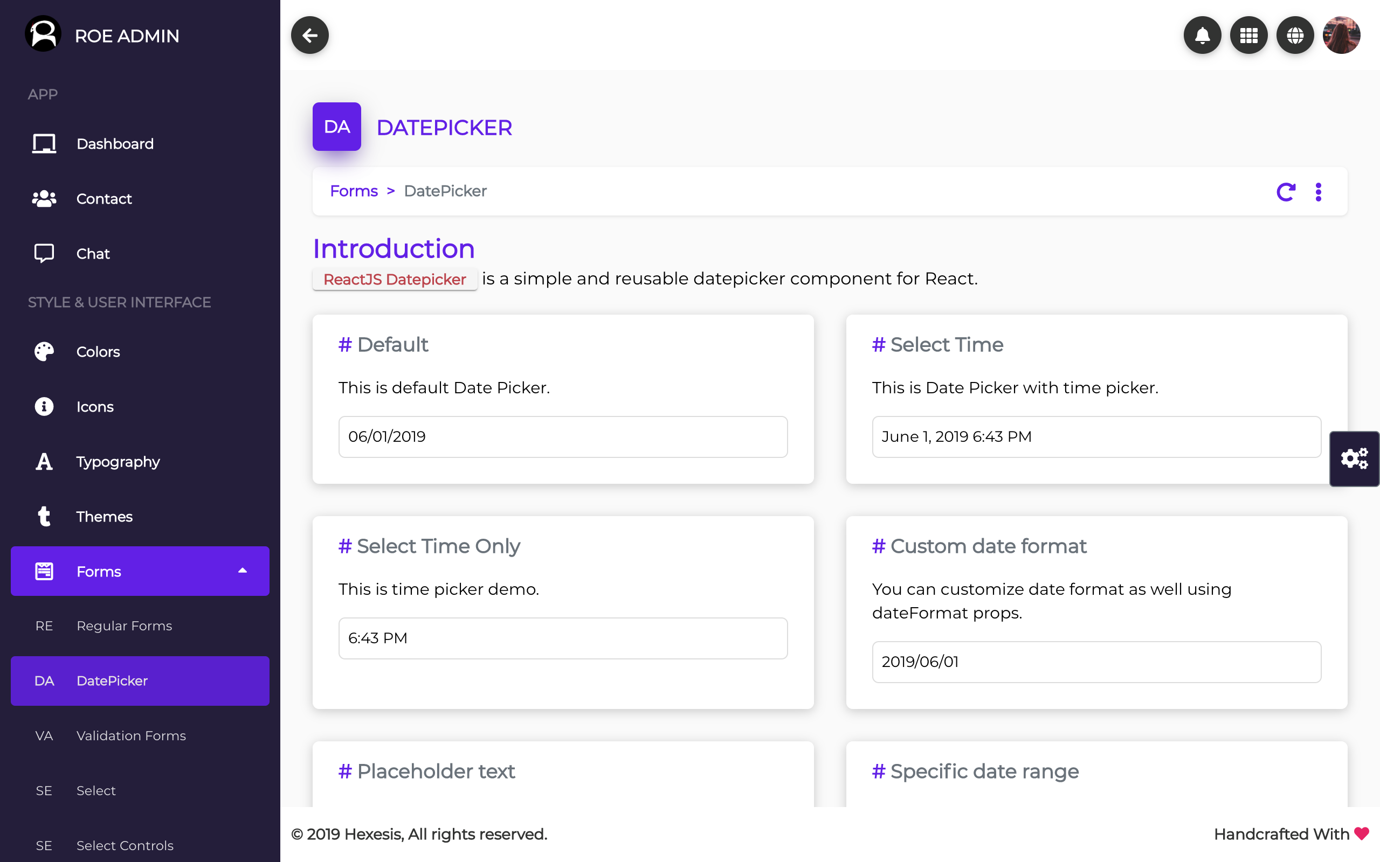Open the three-dot options menu
1380x862 pixels.
click(1318, 192)
